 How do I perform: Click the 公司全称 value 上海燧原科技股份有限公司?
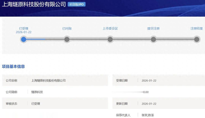tap(48, 81)
